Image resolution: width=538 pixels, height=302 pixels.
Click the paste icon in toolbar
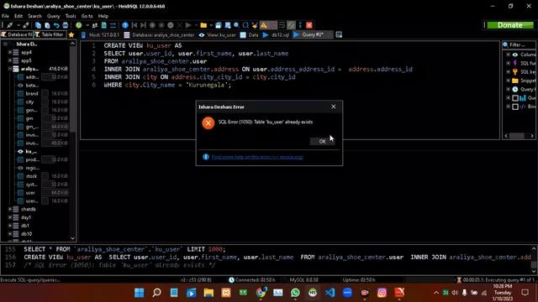47,25
